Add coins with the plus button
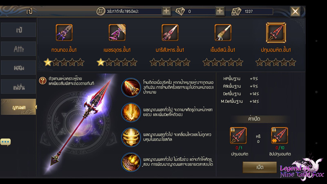This screenshot has height=184, width=327. (166, 11)
